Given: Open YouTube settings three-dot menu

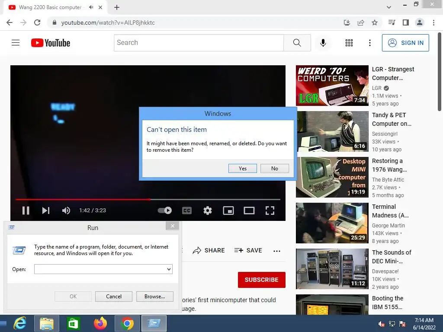Looking at the screenshot, I should pos(370,43).
